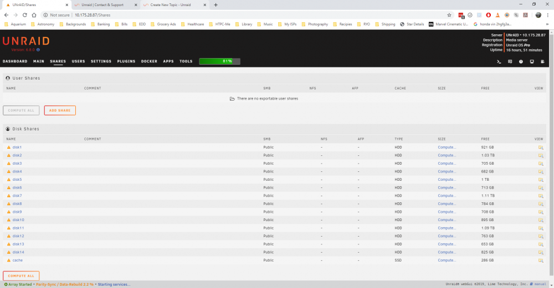Open the disk6 share link
The height and width of the screenshot is (288, 554).
[x=17, y=187]
